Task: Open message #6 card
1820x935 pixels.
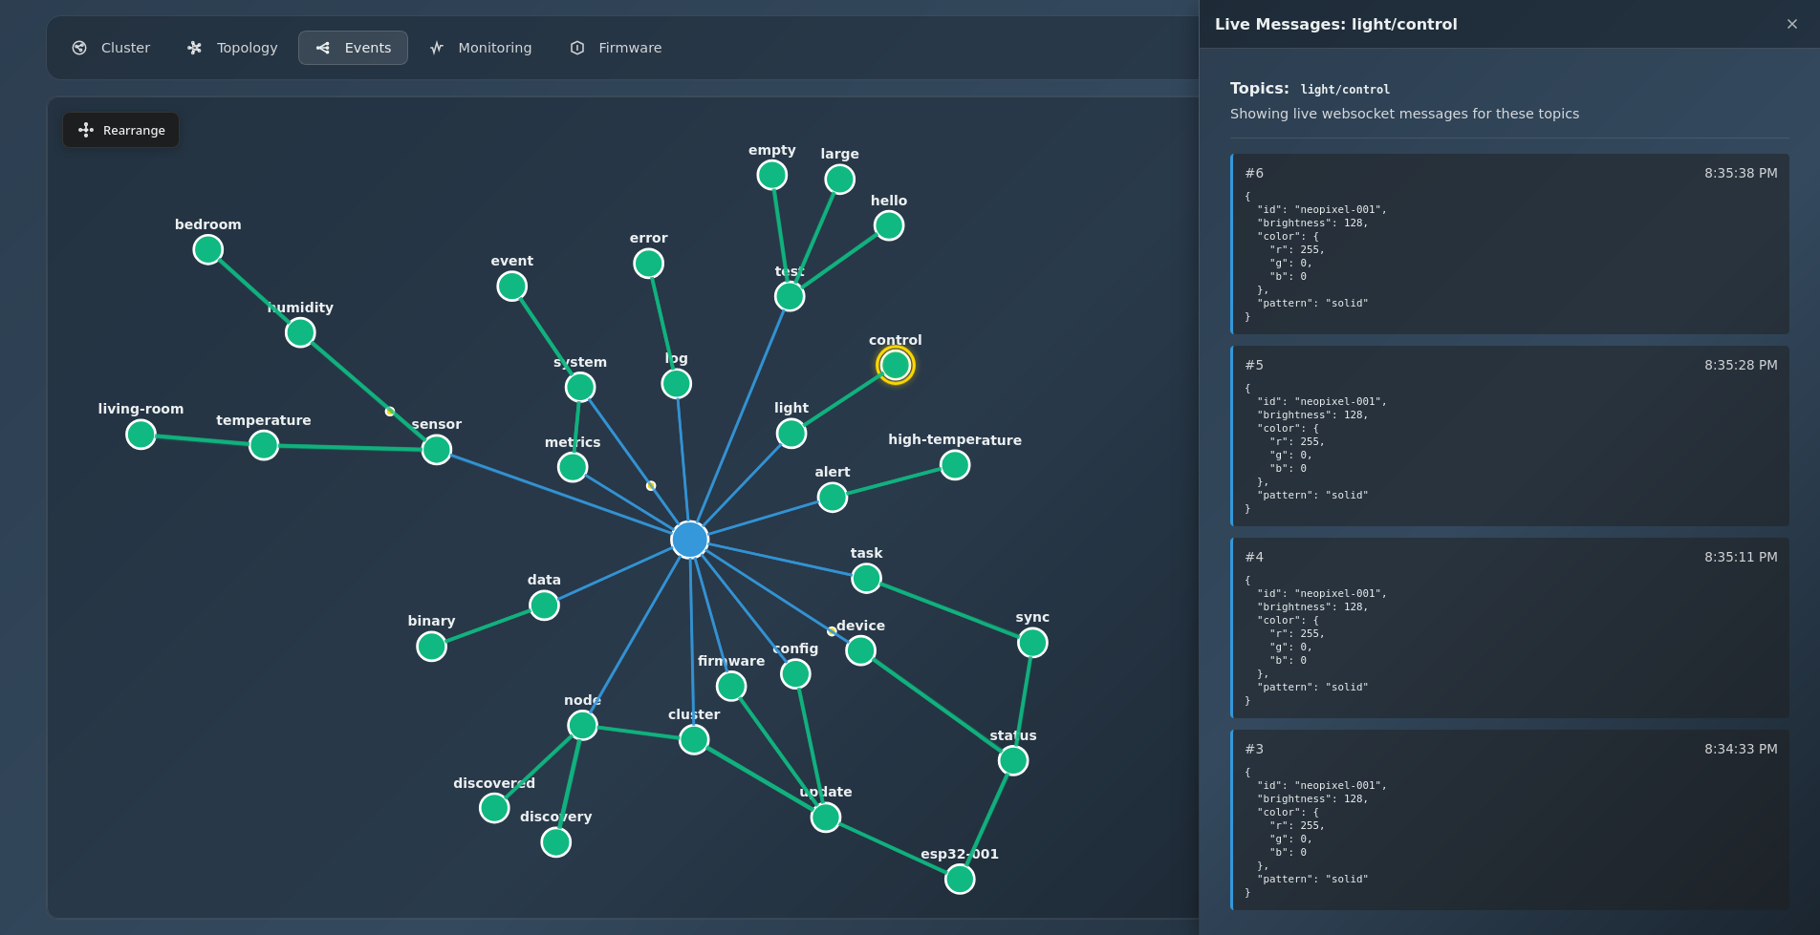Action: [x=1509, y=244]
